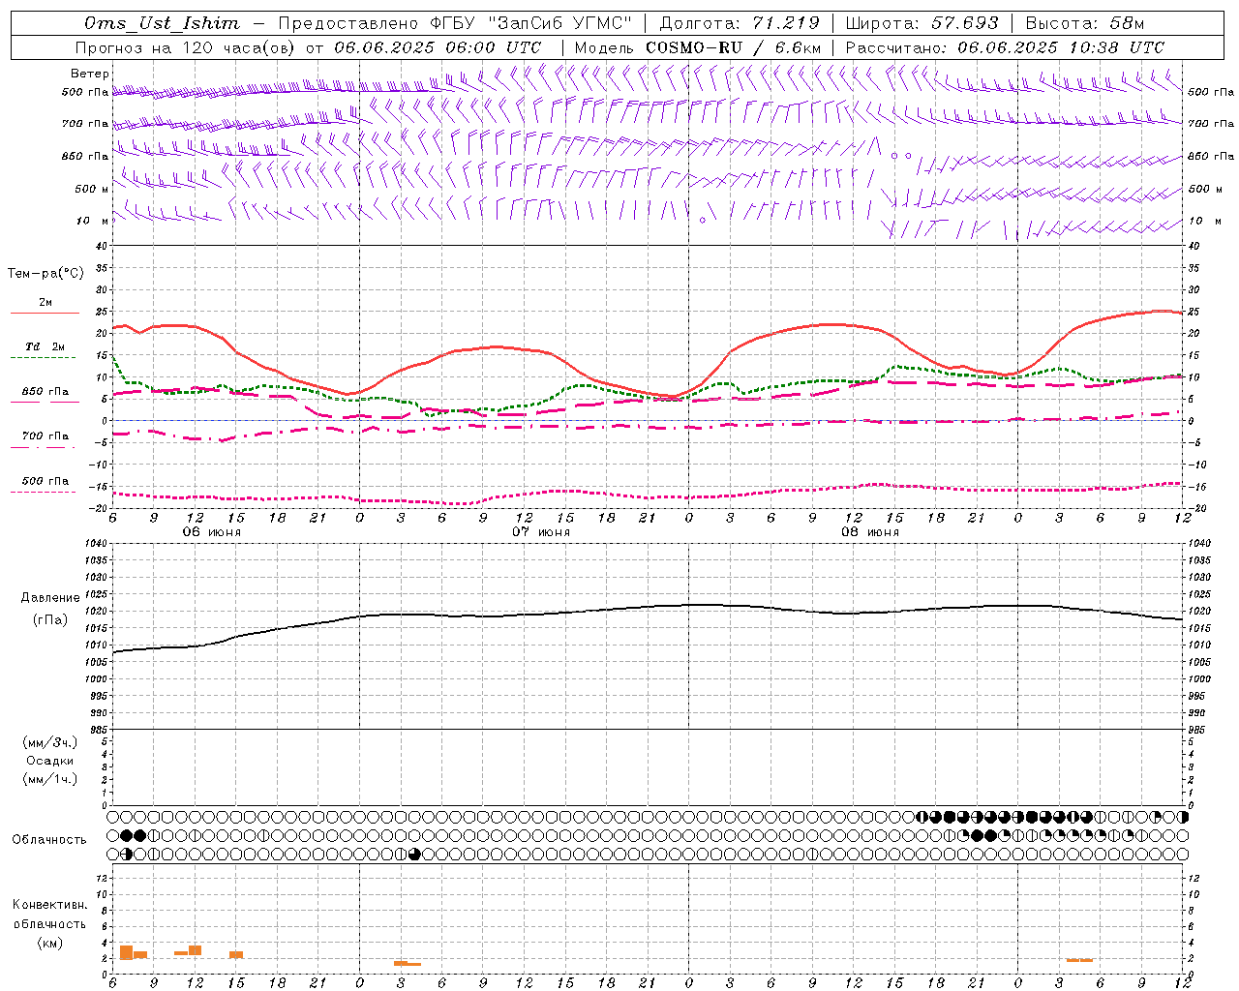
Task: Click the '07 июня' date label
Action: (x=541, y=532)
